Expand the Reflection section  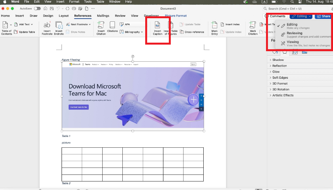point(280,66)
